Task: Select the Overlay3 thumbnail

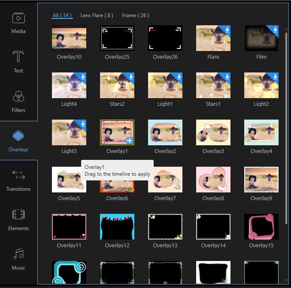Action: [213, 132]
